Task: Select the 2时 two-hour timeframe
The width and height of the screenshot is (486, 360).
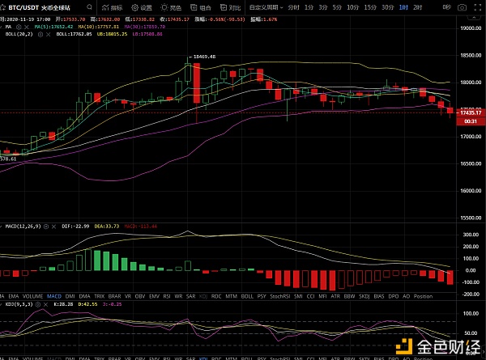Action: (417, 7)
